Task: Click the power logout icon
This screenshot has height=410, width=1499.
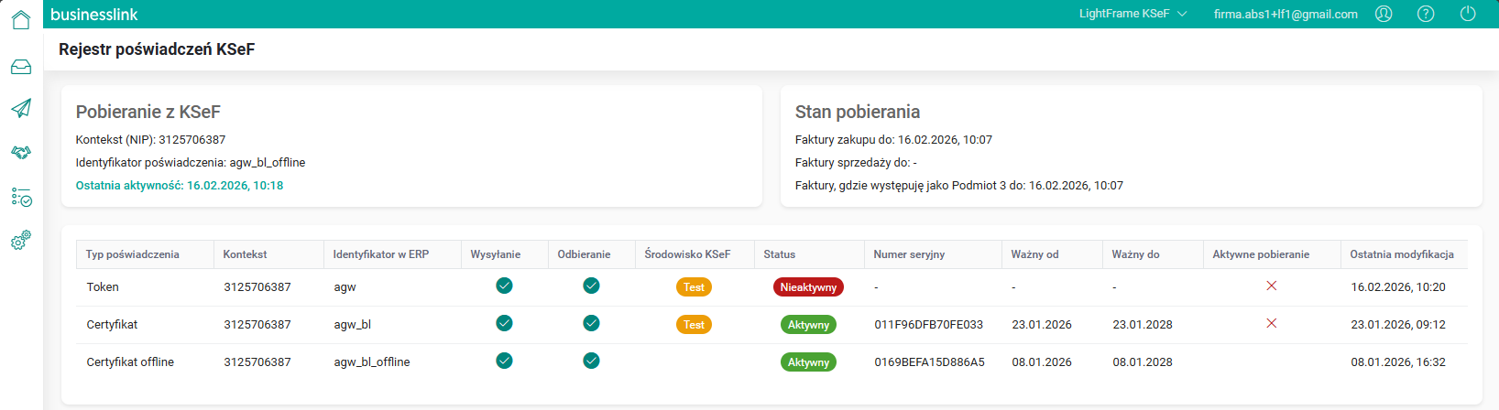Action: pyautogui.click(x=1468, y=14)
